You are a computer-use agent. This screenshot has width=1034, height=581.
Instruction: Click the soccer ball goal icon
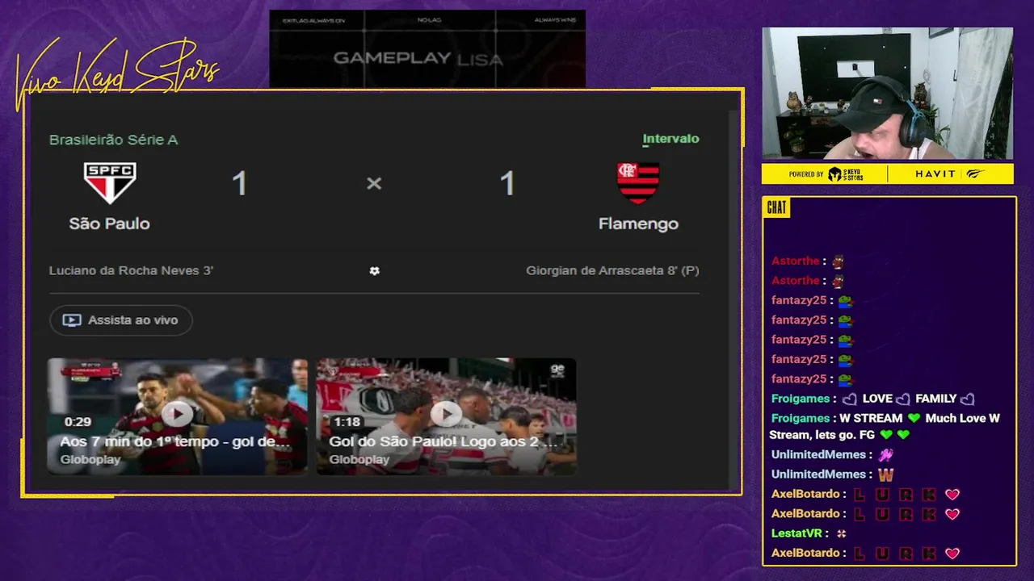pos(374,271)
